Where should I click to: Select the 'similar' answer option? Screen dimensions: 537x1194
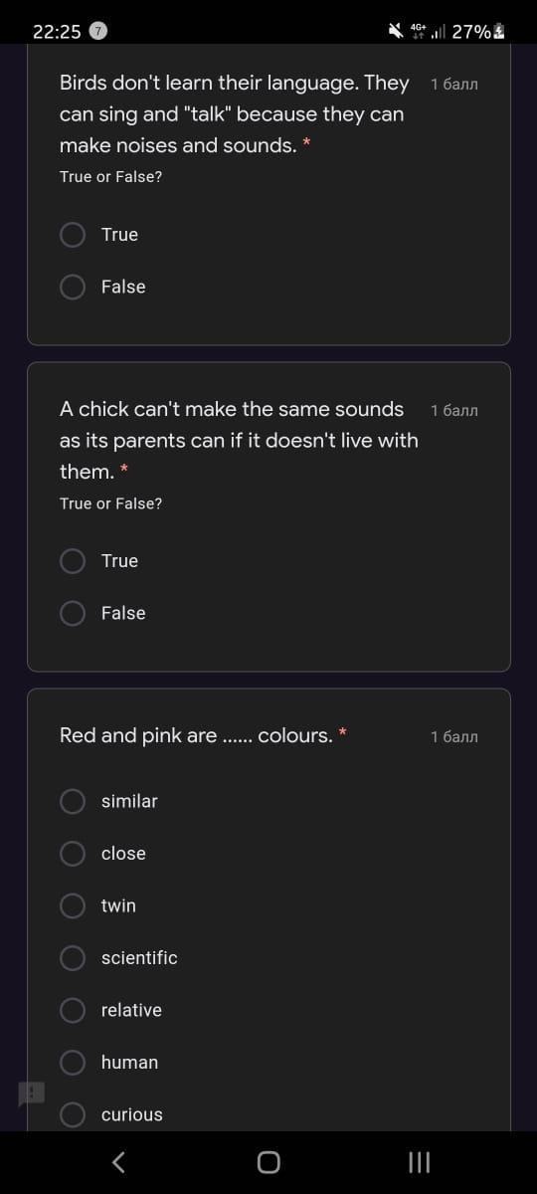pos(108,801)
